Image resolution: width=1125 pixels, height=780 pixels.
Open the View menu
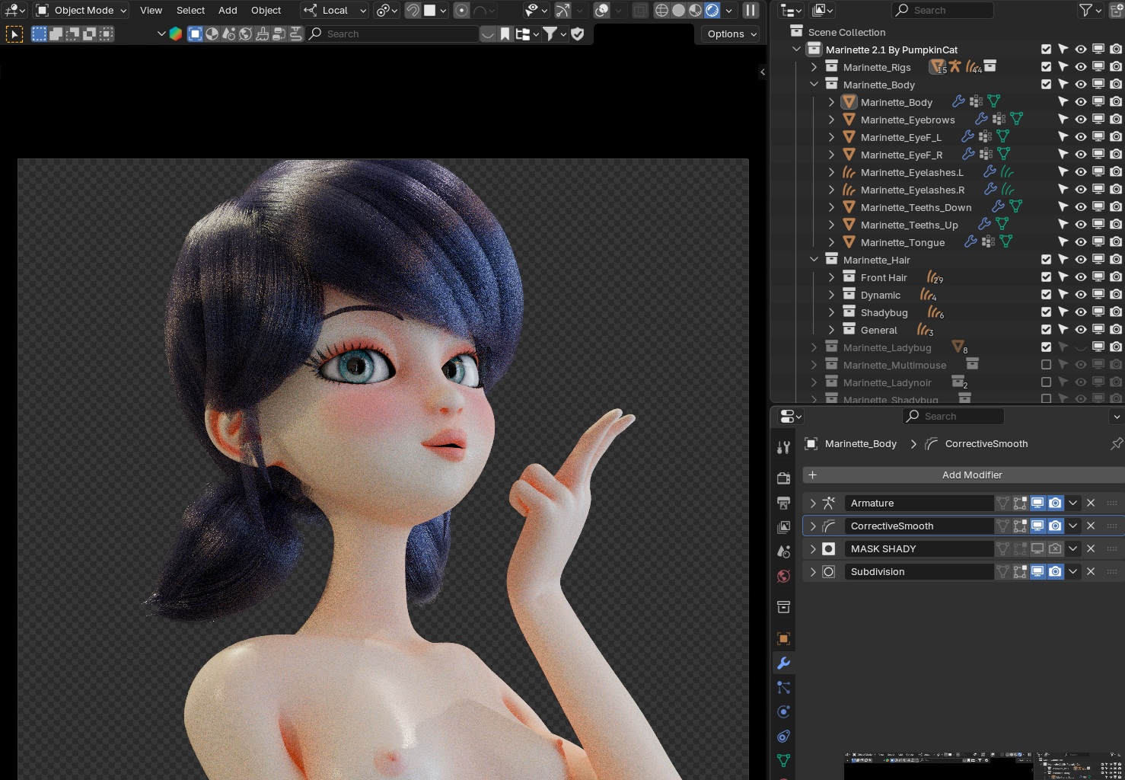point(151,11)
